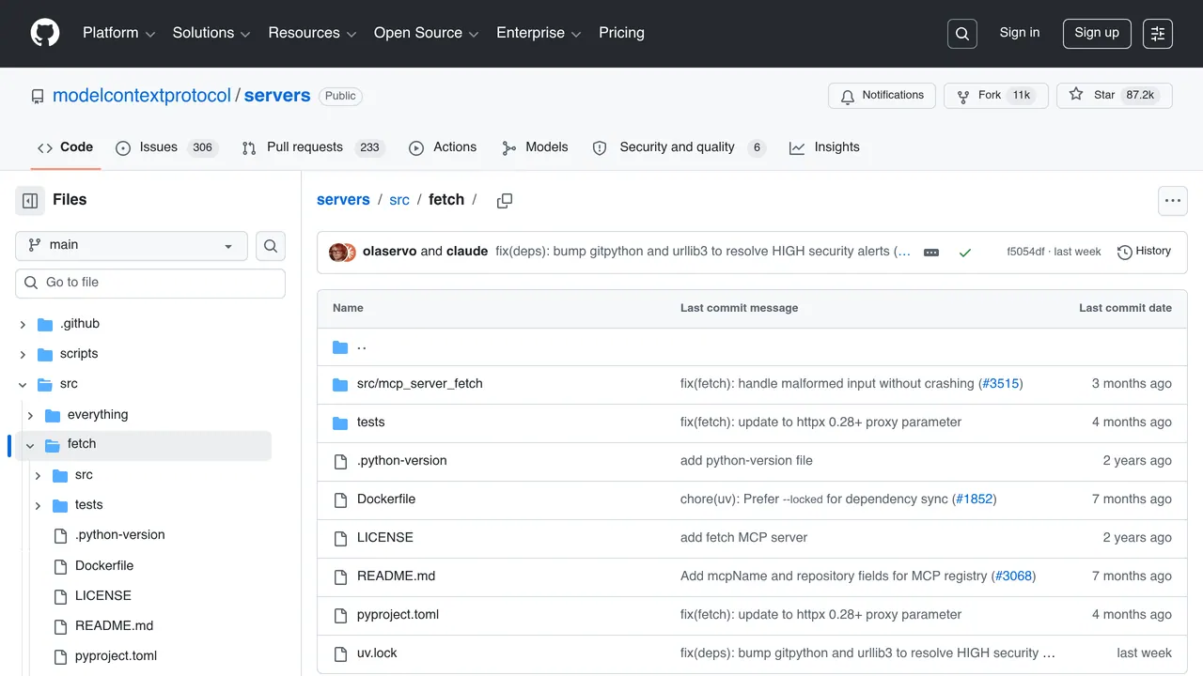Expand the scripts tree chevron
The image size is (1203, 676).
(23, 354)
